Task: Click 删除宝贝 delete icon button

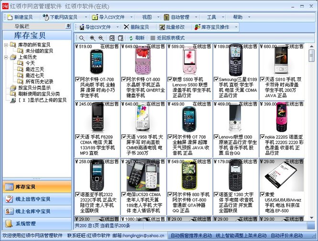Action: [x=136, y=27]
